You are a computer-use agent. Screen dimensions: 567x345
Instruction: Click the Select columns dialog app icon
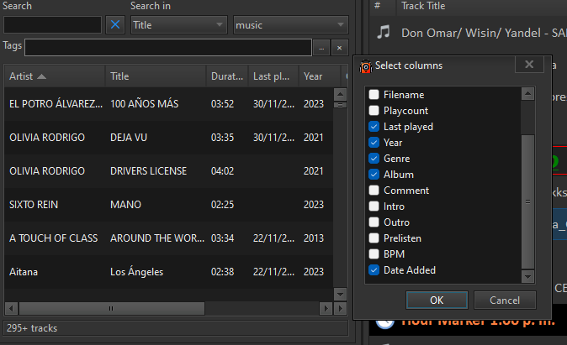pos(366,65)
